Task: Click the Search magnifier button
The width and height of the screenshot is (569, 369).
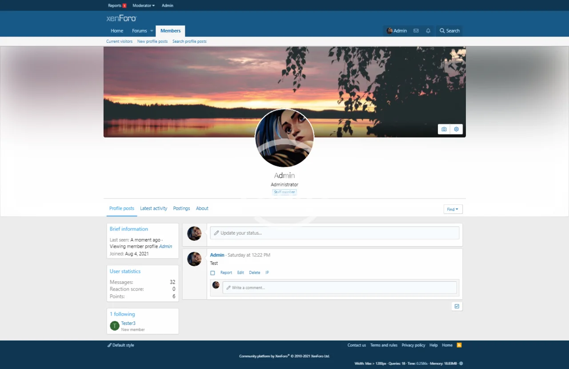Action: 449,31
